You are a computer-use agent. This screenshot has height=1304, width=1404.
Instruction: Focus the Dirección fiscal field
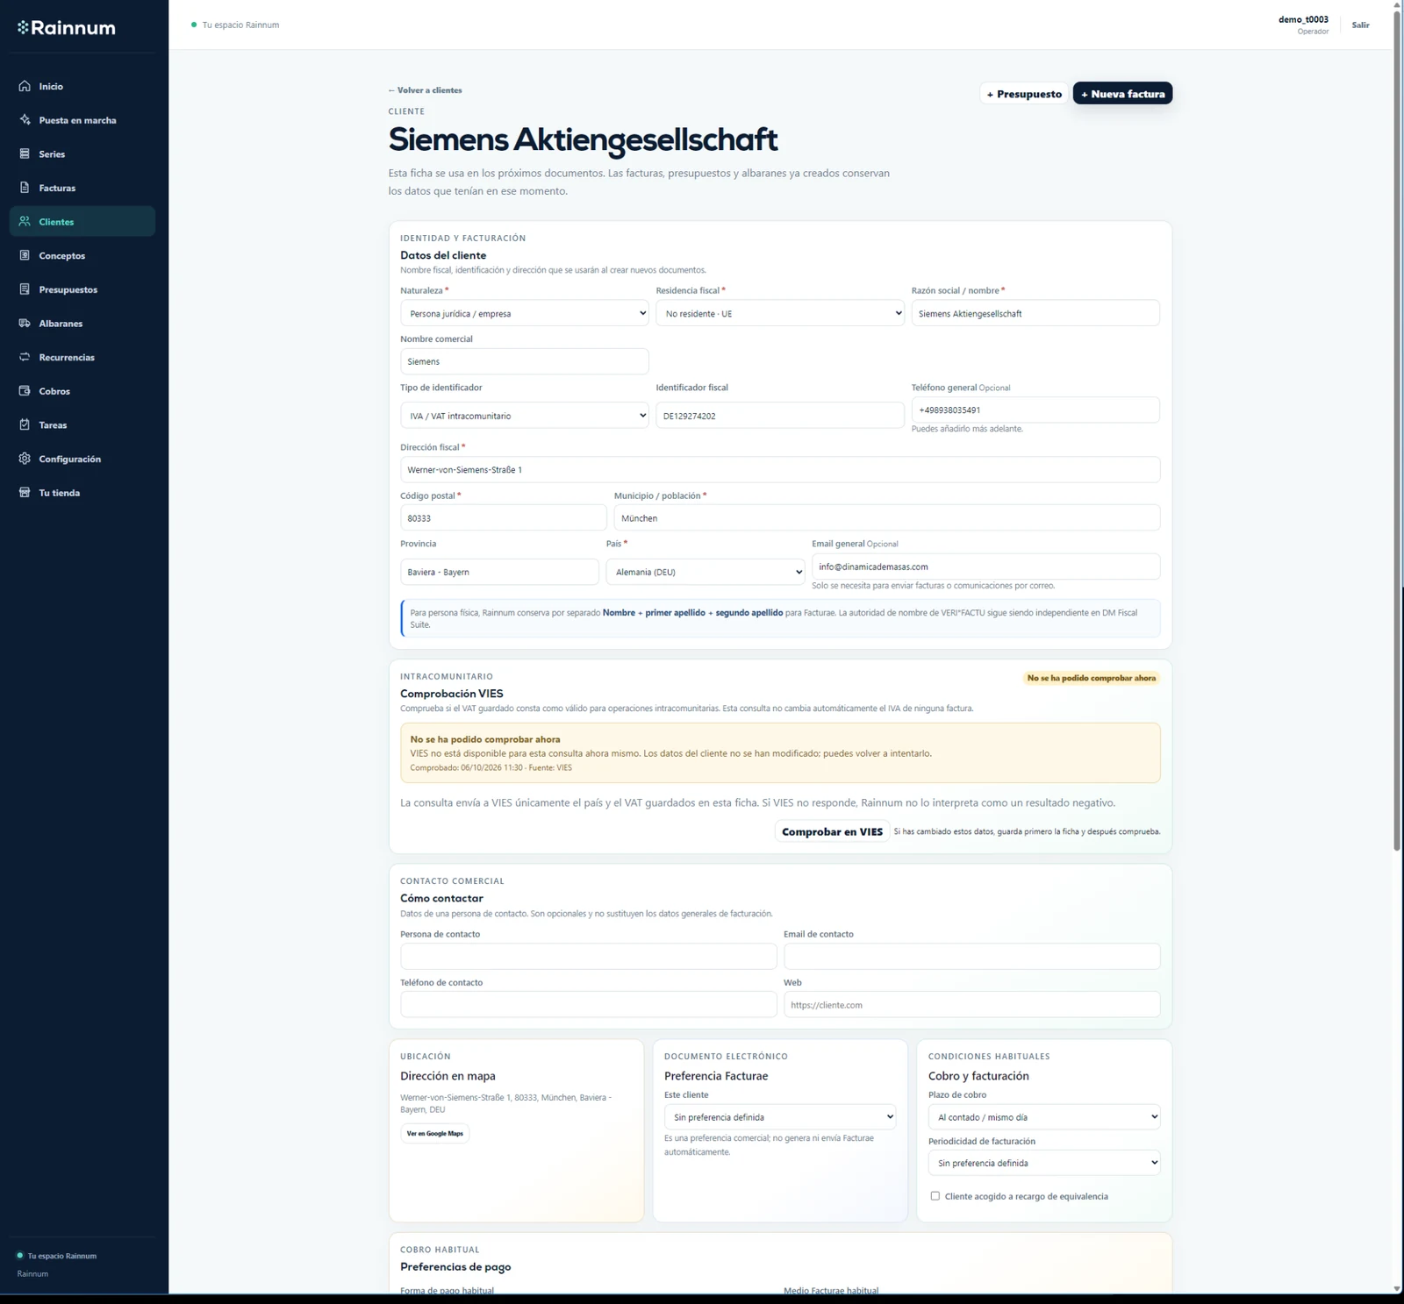780,469
